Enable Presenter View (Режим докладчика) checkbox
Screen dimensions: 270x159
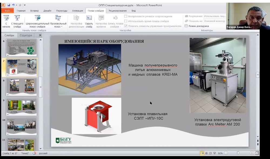(186, 26)
